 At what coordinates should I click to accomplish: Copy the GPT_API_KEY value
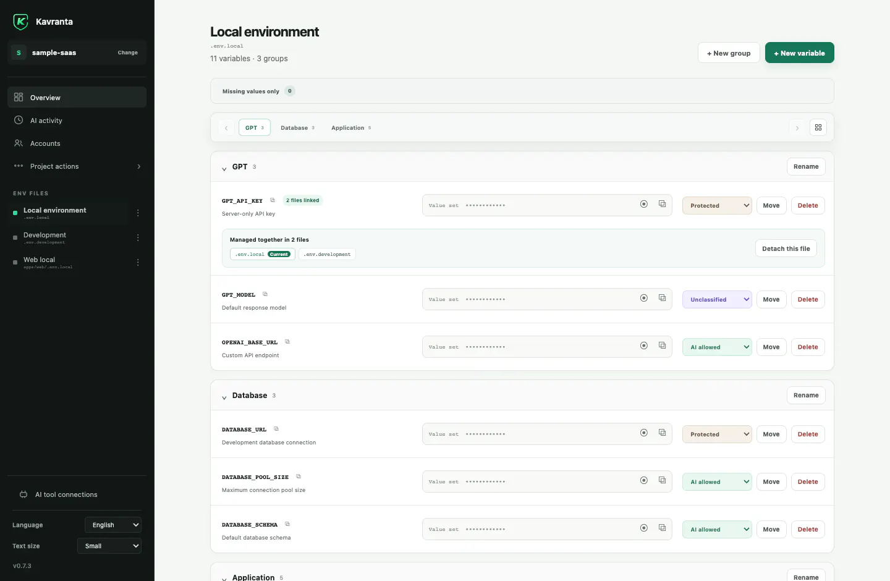[x=662, y=204]
